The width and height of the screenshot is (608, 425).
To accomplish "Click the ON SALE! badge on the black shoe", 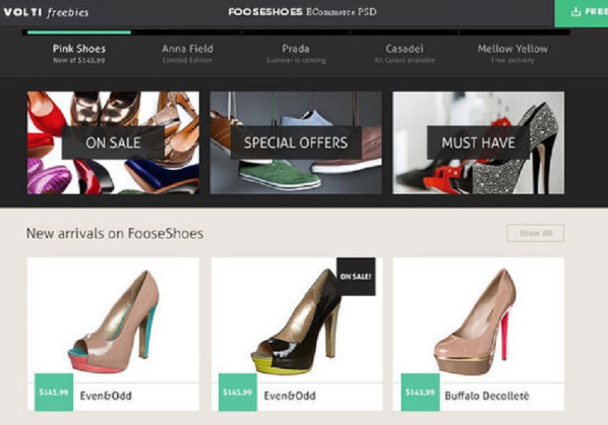I will coord(356,276).
